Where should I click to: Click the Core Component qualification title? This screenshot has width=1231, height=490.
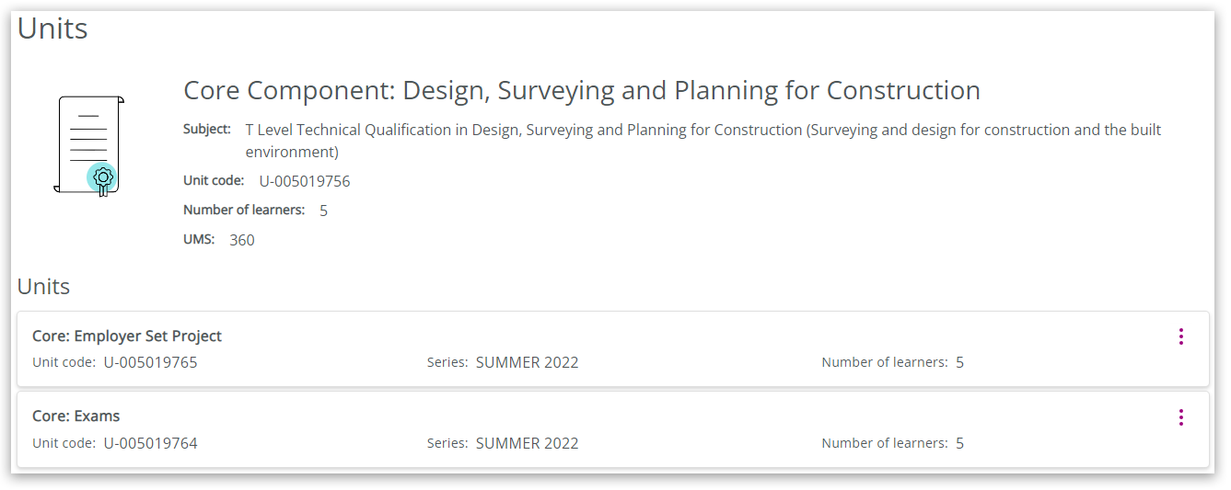(581, 90)
